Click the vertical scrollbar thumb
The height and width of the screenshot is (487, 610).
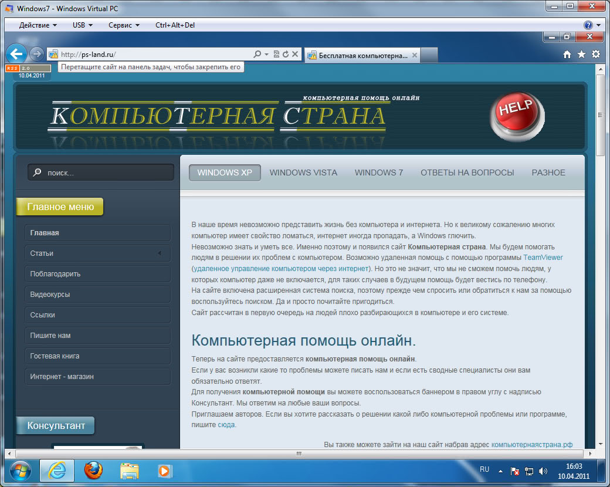601,115
